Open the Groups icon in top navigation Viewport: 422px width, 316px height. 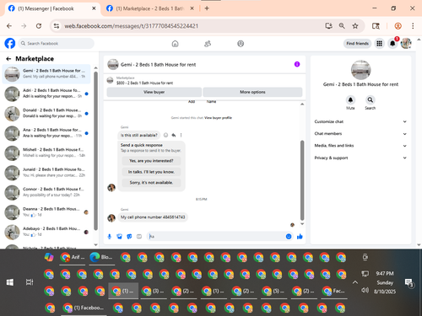pos(241,44)
